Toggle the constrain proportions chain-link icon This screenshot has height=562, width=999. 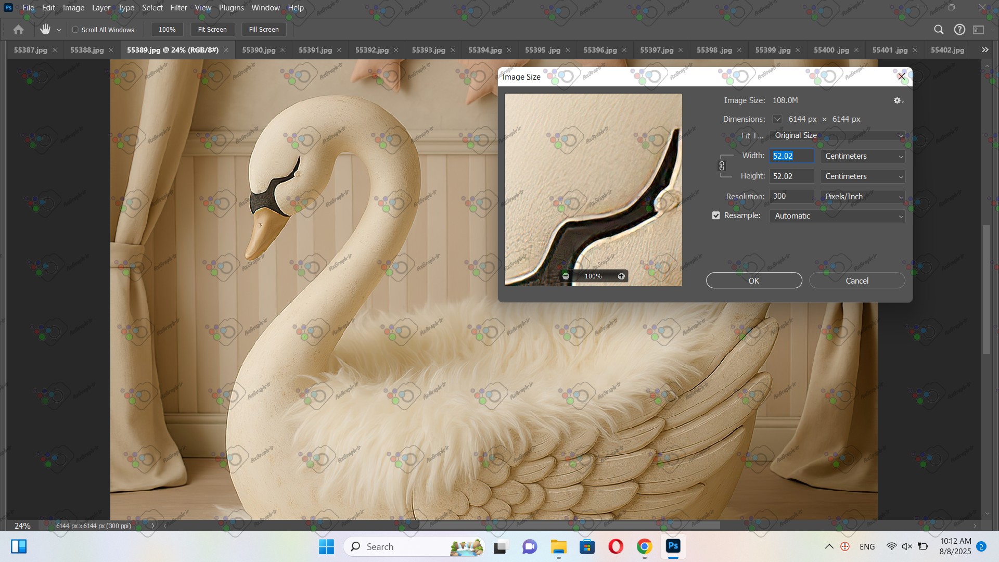[x=722, y=166]
